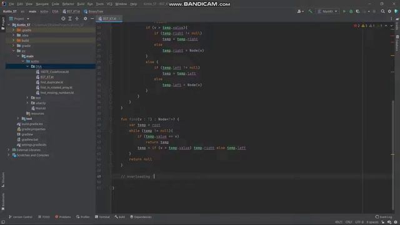This screenshot has width=400, height=225.
Task: Open the Edit menu
Action: (20, 4)
